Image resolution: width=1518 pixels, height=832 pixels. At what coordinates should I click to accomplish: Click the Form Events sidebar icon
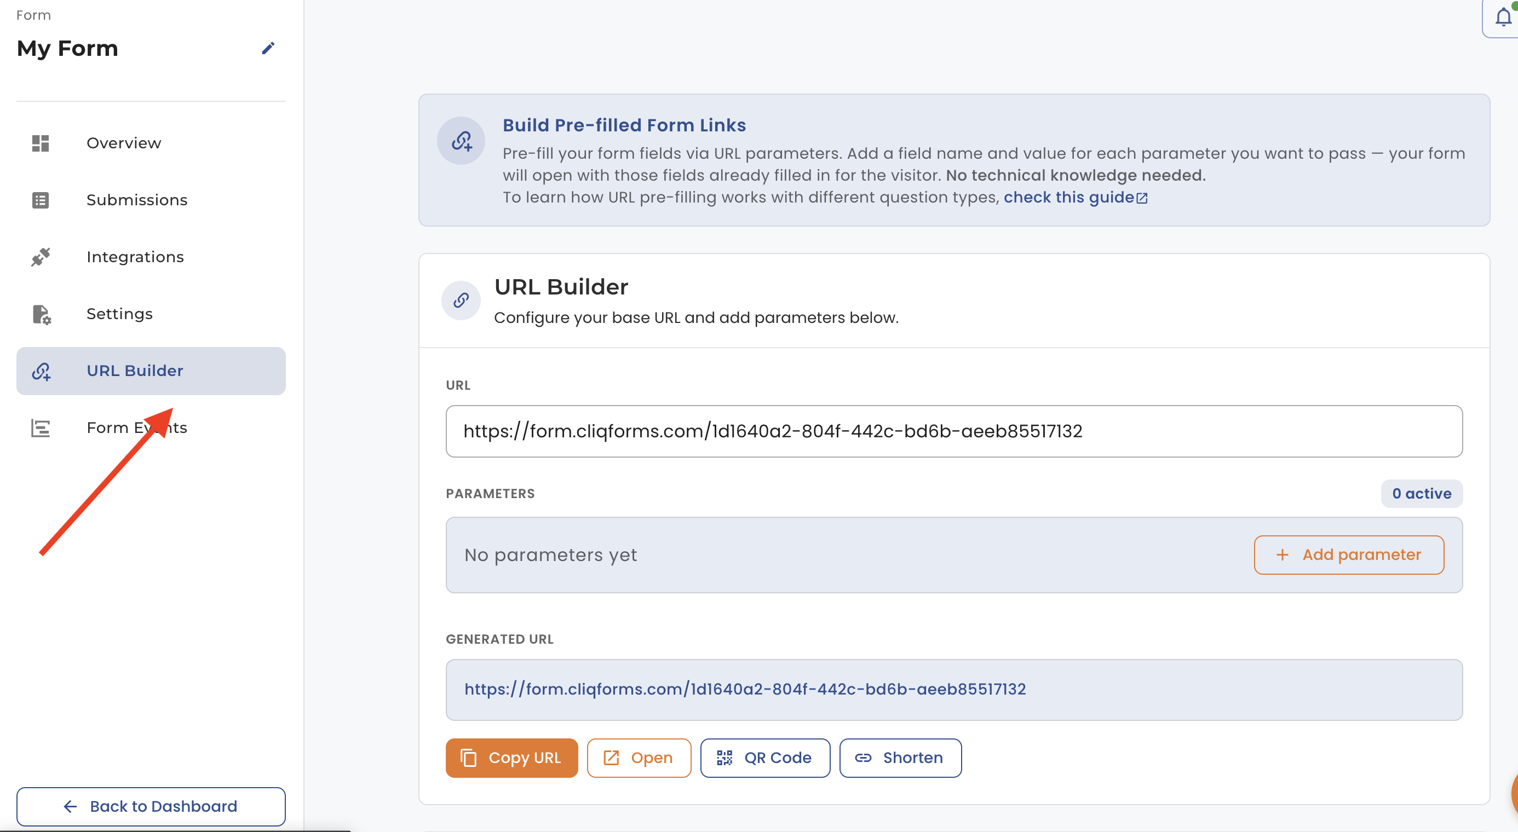coord(40,428)
